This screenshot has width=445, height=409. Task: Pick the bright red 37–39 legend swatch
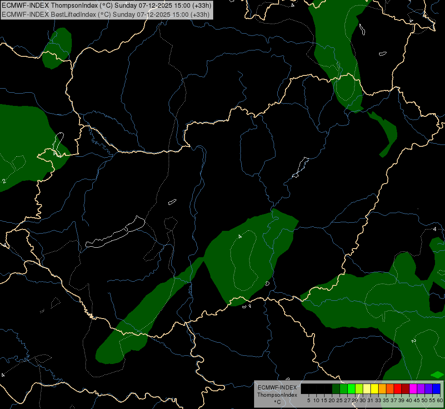pyautogui.click(x=398, y=389)
